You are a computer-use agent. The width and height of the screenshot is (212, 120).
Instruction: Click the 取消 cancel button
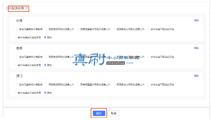click(113, 113)
